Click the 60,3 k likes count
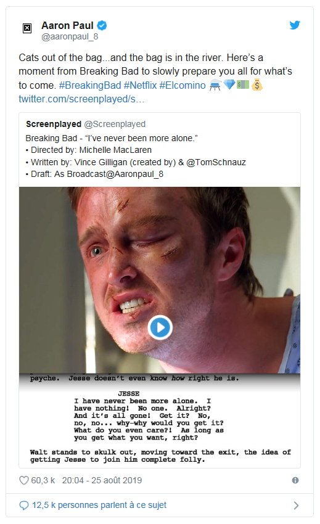Image resolution: width=320 pixels, height=524 pixels. tap(43, 480)
